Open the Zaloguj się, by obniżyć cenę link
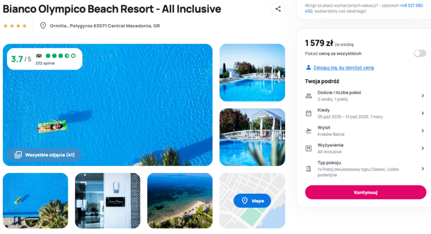This screenshot has height=234, width=431. [x=344, y=67]
